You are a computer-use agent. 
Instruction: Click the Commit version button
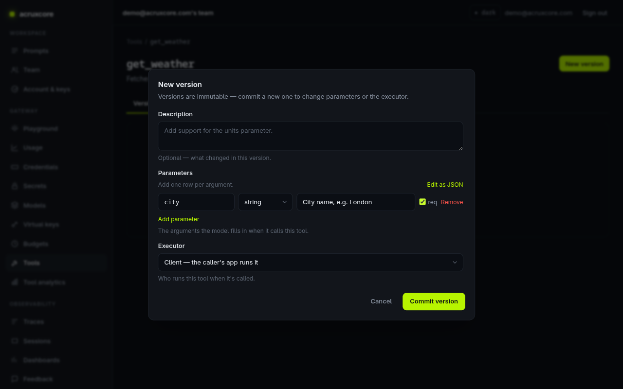tap(434, 301)
